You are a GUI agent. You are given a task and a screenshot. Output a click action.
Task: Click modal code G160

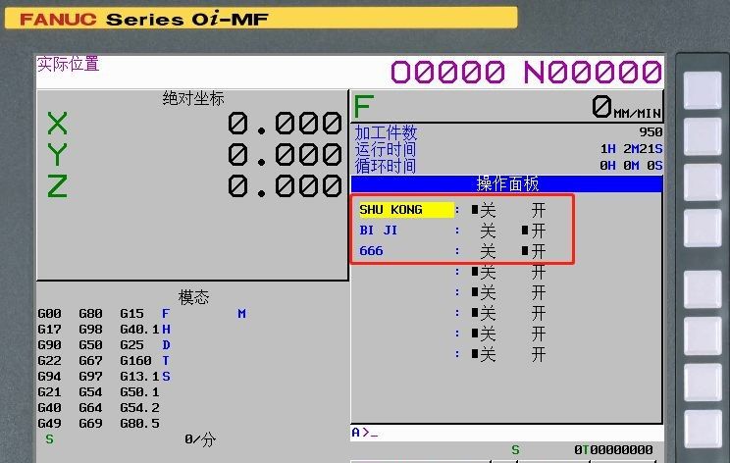click(135, 361)
